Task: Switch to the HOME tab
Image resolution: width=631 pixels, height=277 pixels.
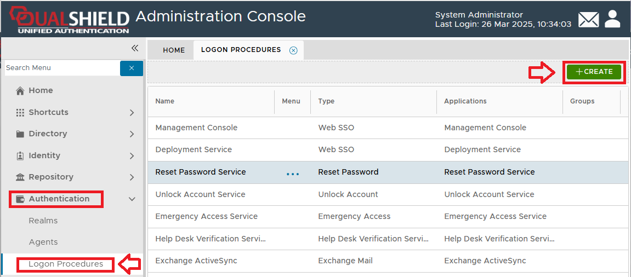Action: [x=174, y=50]
